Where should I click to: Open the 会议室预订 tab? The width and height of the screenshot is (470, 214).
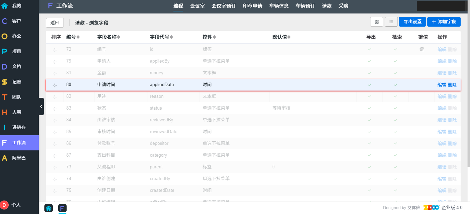[x=224, y=6]
